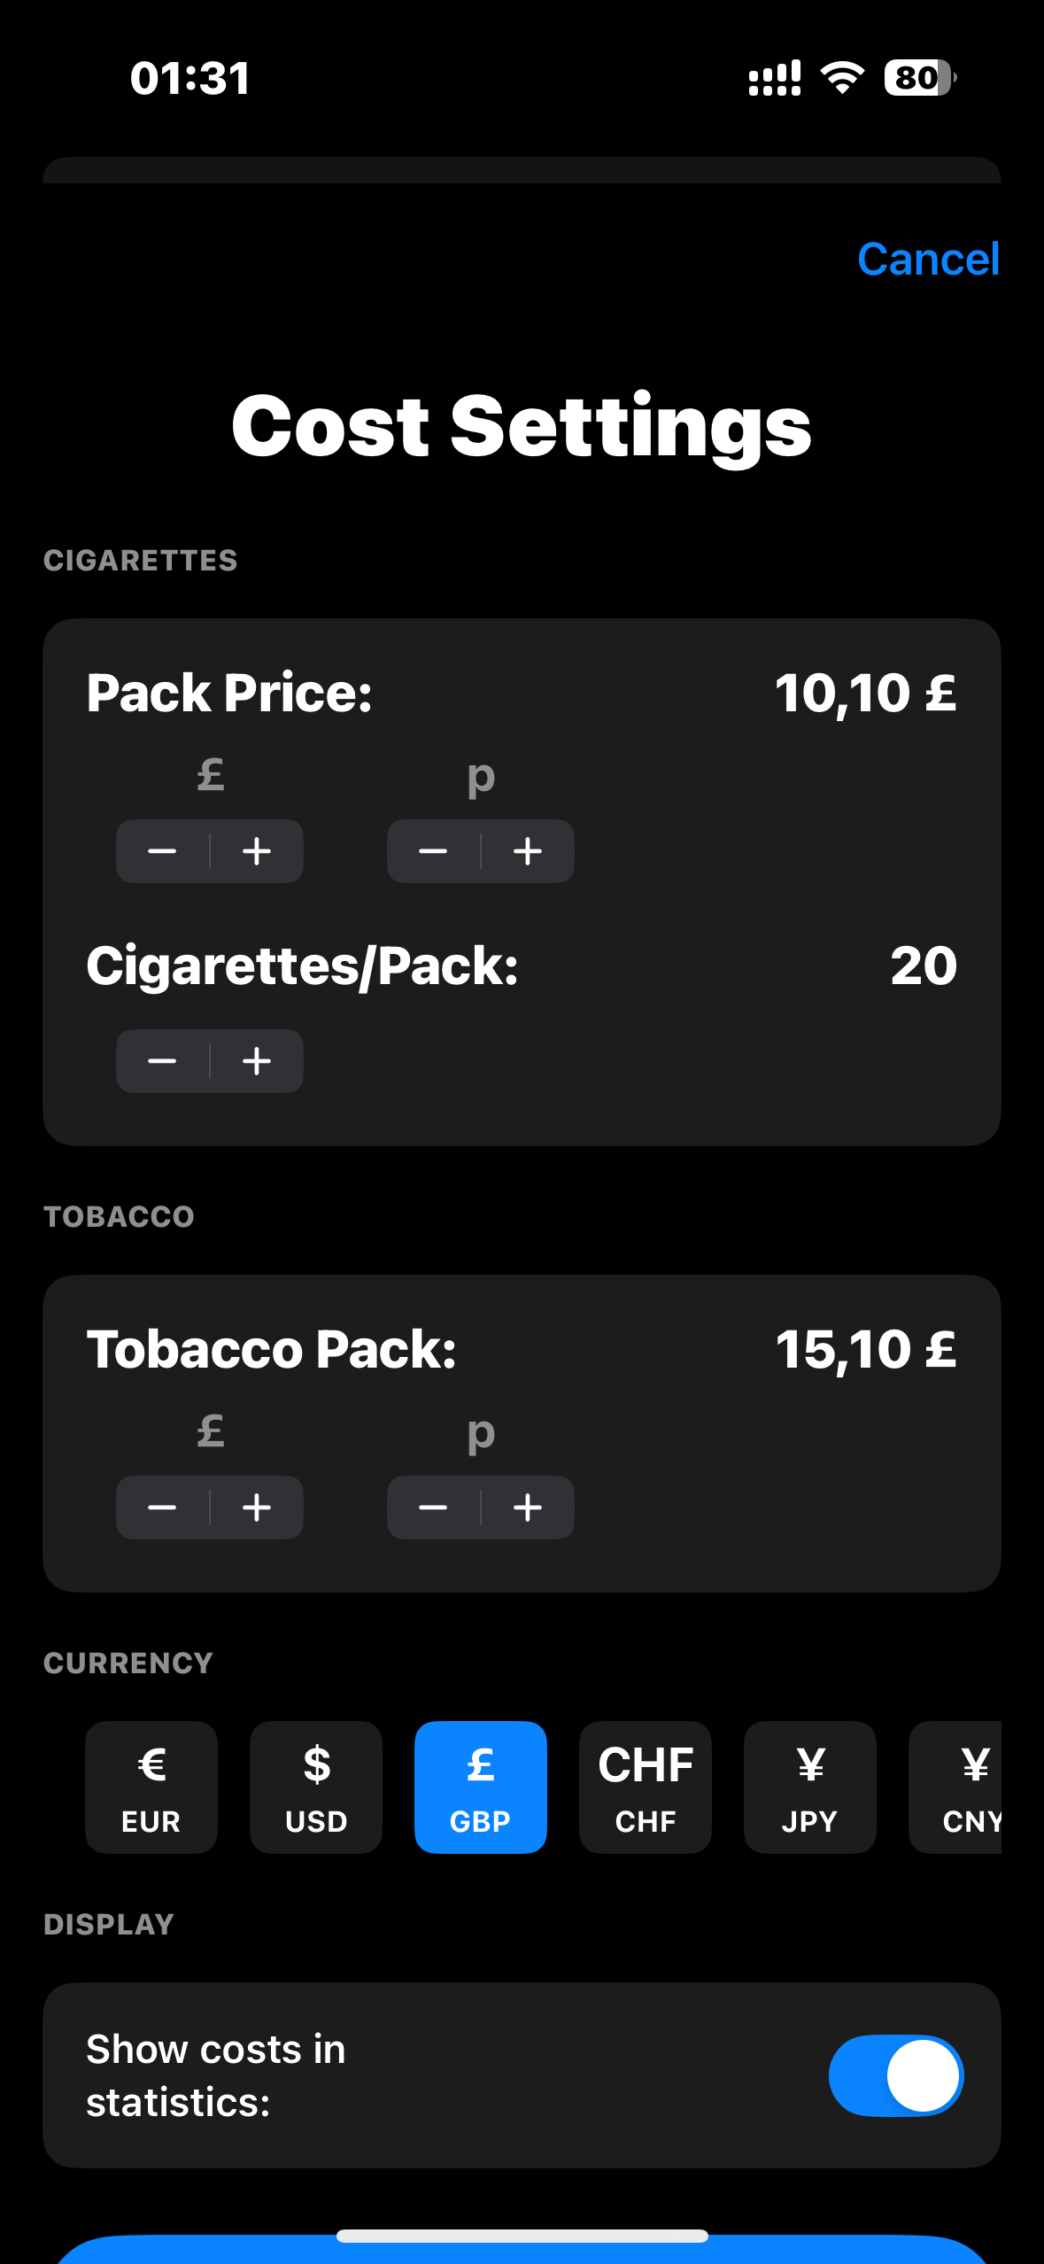The width and height of the screenshot is (1044, 2264).
Task: Decrease tobacco pack price pounds
Action: coord(162,1508)
